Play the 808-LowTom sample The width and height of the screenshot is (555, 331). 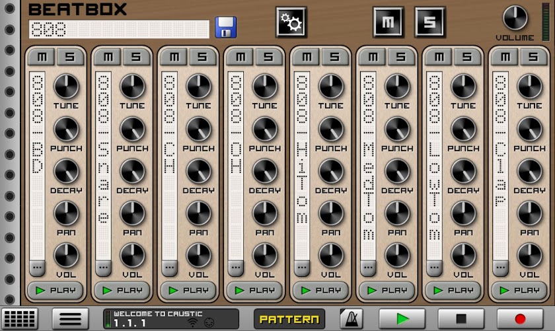(453, 291)
